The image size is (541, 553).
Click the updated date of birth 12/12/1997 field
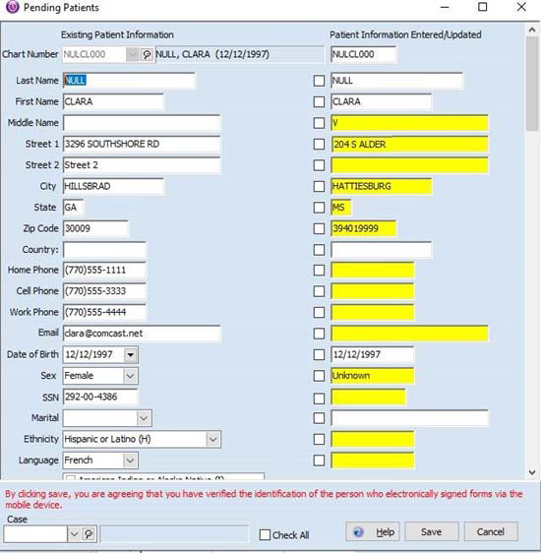[373, 354]
